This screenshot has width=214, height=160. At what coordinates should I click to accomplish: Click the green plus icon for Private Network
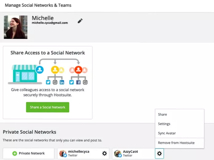click(x=15, y=154)
